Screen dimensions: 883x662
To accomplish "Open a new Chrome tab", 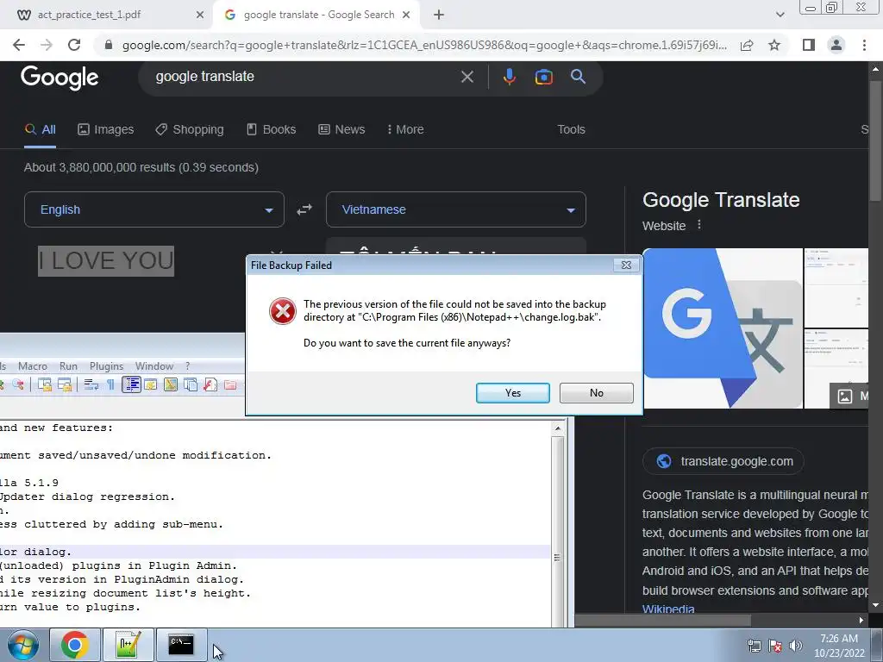I will 439,15.
